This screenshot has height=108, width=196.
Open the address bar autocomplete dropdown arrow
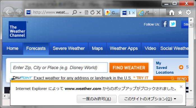(x=80, y=13)
